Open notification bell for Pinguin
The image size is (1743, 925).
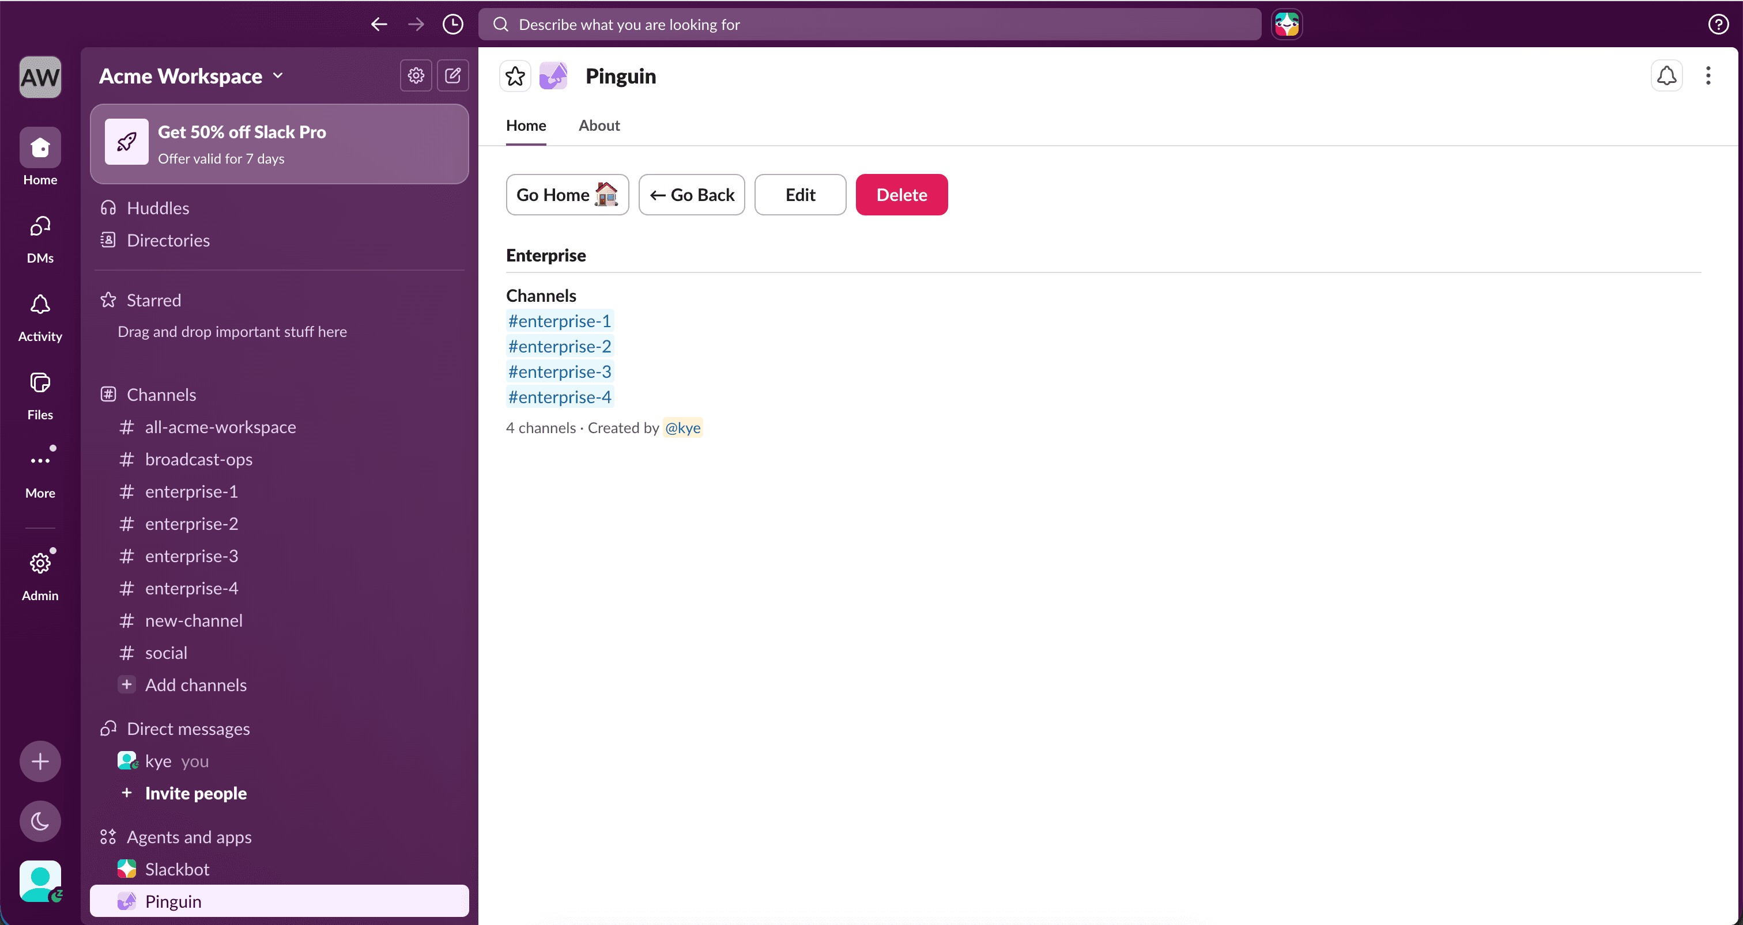pyautogui.click(x=1666, y=75)
